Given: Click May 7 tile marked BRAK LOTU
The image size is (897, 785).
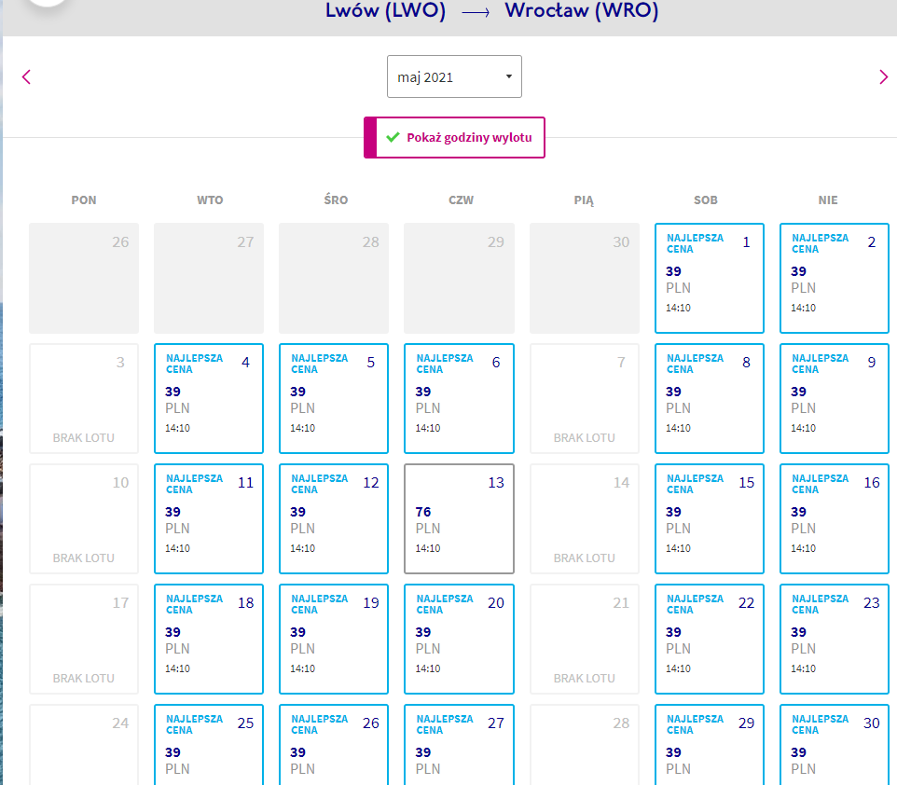Looking at the screenshot, I should click(584, 398).
